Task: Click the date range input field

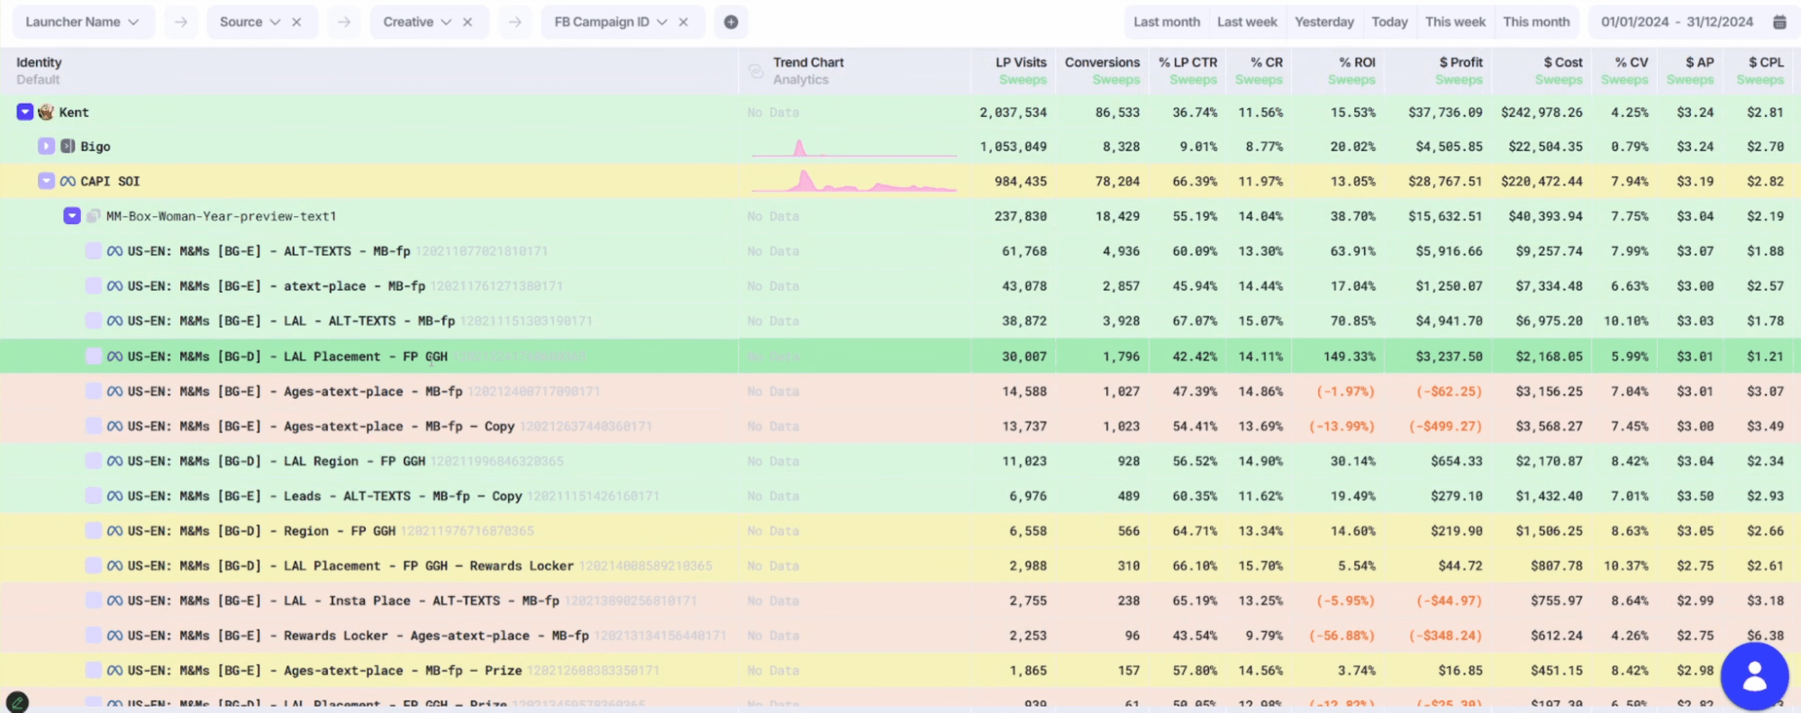Action: coord(1676,22)
